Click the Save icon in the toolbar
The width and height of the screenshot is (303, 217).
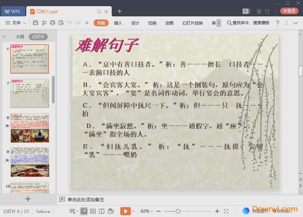click(x=36, y=23)
